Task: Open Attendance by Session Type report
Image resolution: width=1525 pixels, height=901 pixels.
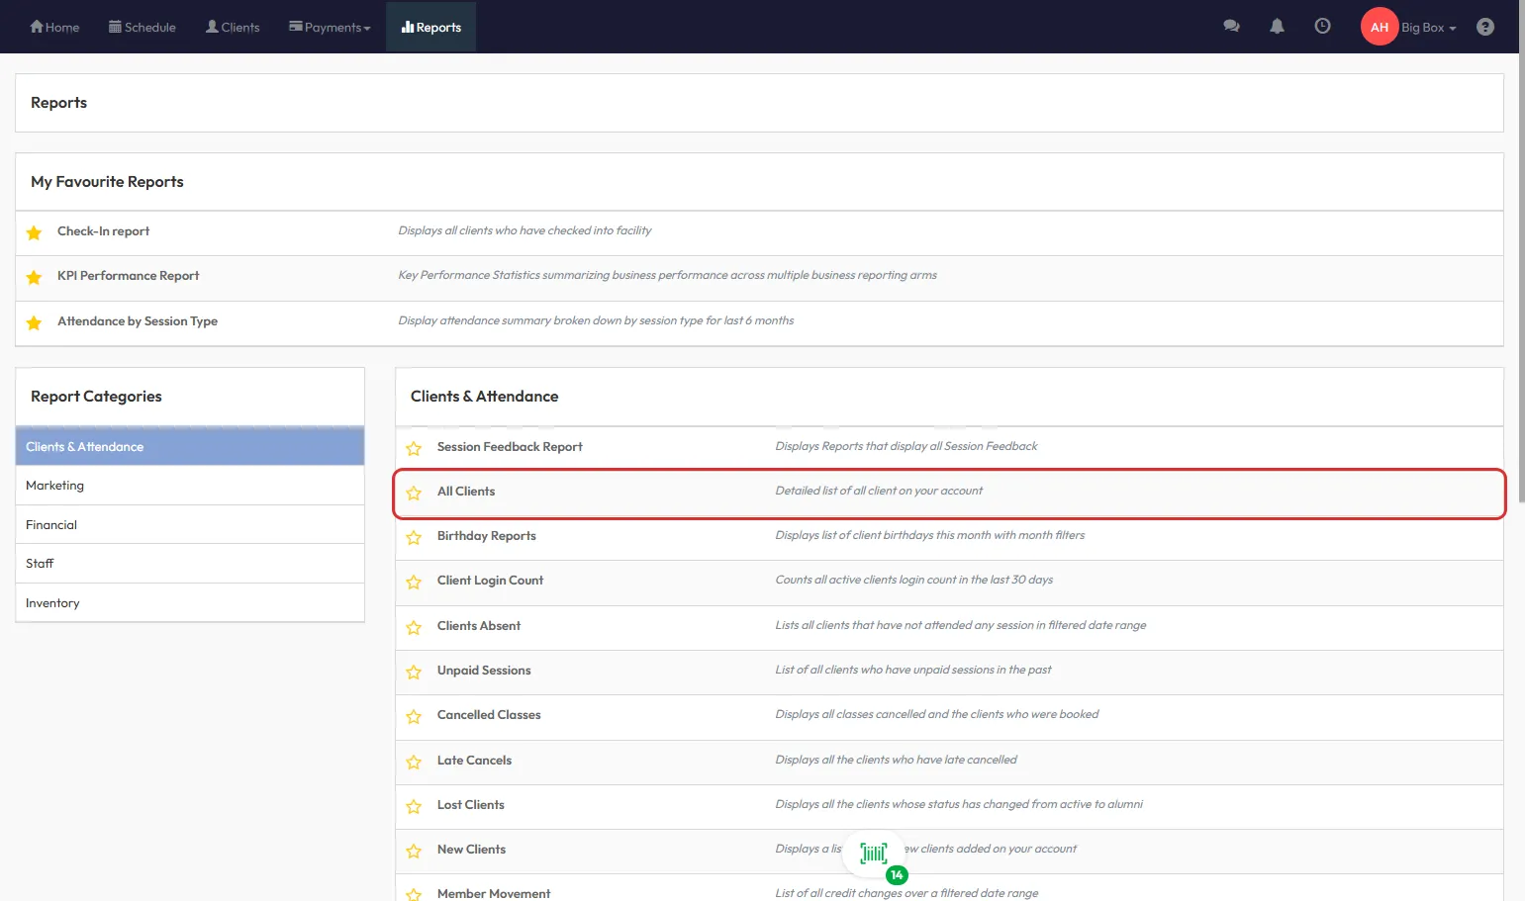Action: 138,321
